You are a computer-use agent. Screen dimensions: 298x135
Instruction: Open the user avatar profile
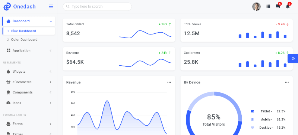(x=256, y=6)
